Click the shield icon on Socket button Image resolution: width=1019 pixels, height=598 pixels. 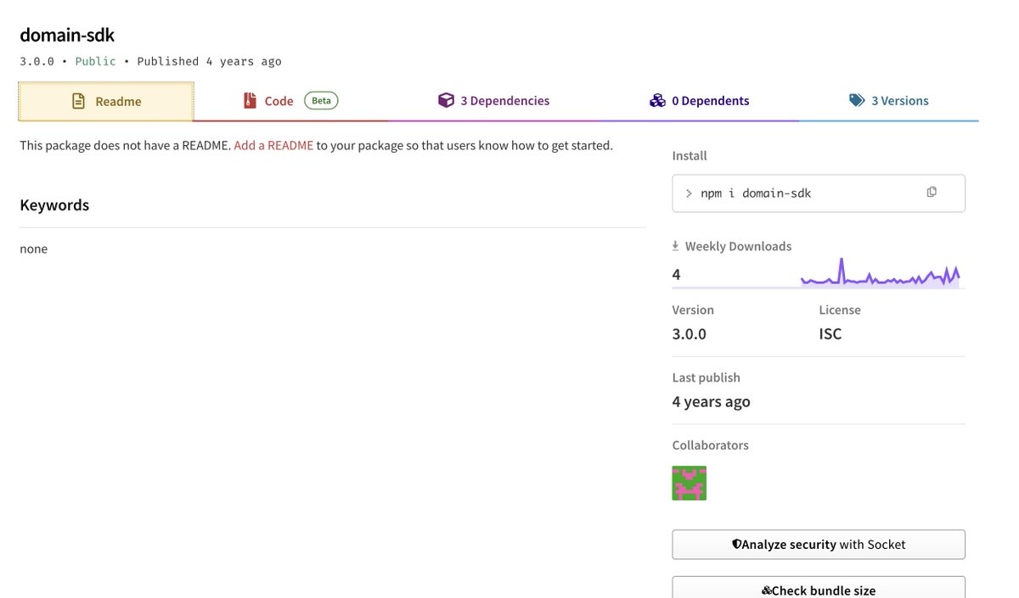pyautogui.click(x=736, y=545)
